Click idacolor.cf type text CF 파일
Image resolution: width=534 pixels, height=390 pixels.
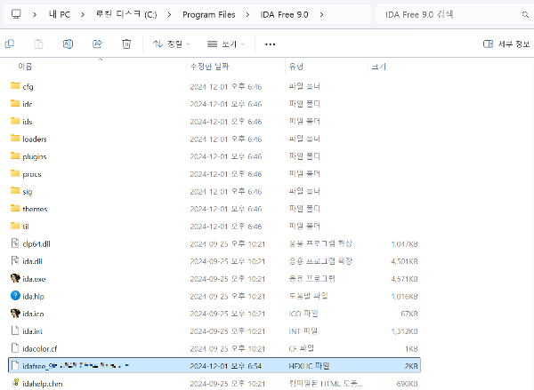pos(302,348)
